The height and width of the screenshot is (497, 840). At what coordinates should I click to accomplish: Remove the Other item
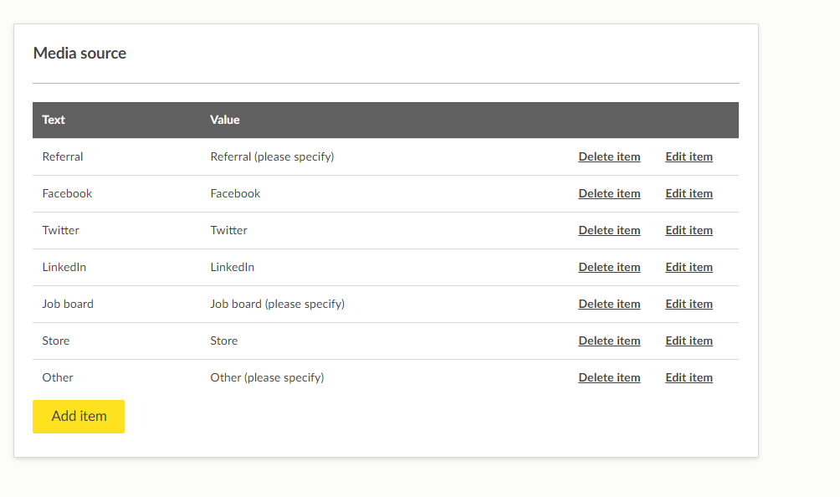pyautogui.click(x=609, y=377)
